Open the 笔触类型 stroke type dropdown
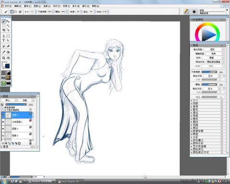Viewport: 230px width, 184px height. point(215,54)
